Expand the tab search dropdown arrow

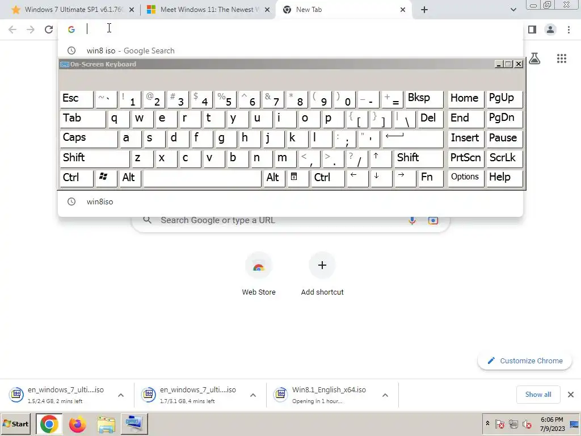[513, 10]
